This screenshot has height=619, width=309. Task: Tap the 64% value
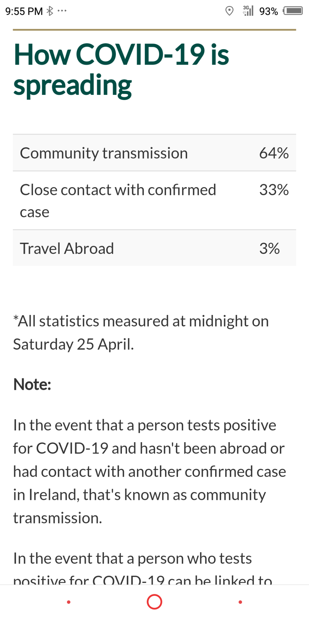click(274, 153)
